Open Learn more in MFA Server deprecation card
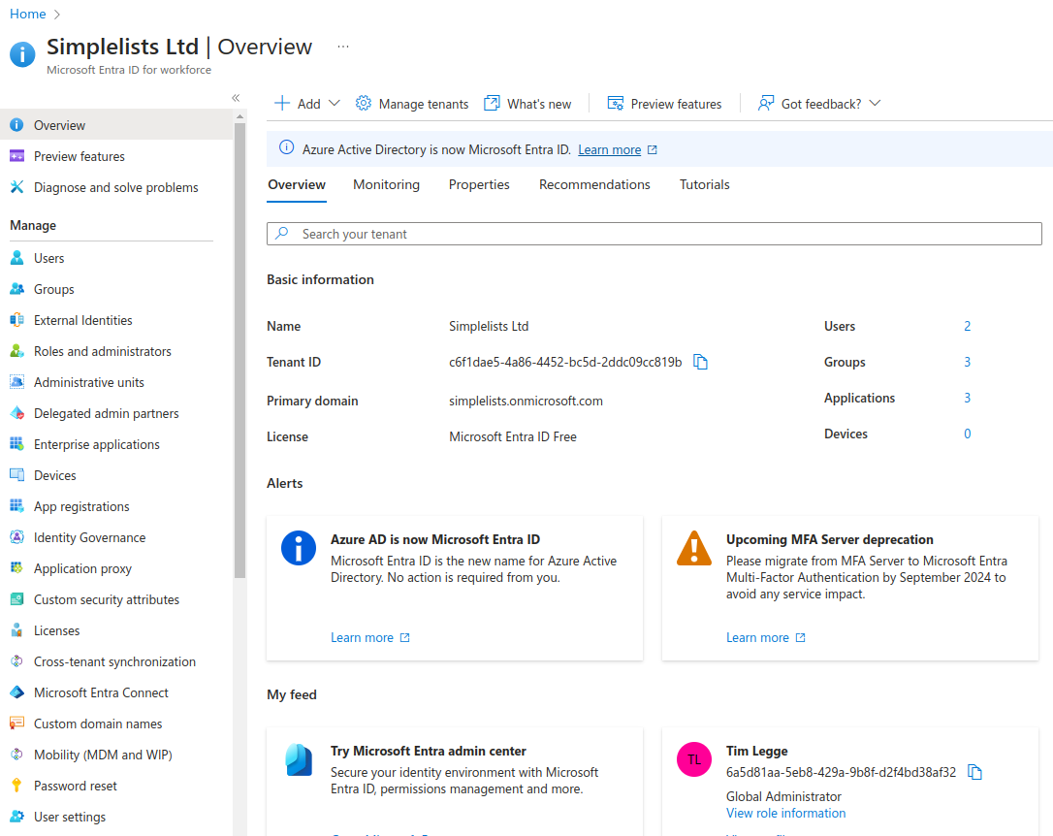 [766, 637]
